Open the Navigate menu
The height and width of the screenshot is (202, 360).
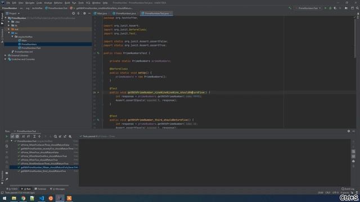(x=30, y=3)
